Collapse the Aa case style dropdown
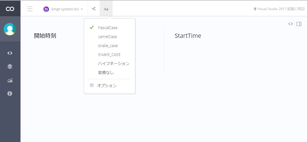Screen dimensions: 307x142 (x=106, y=9)
